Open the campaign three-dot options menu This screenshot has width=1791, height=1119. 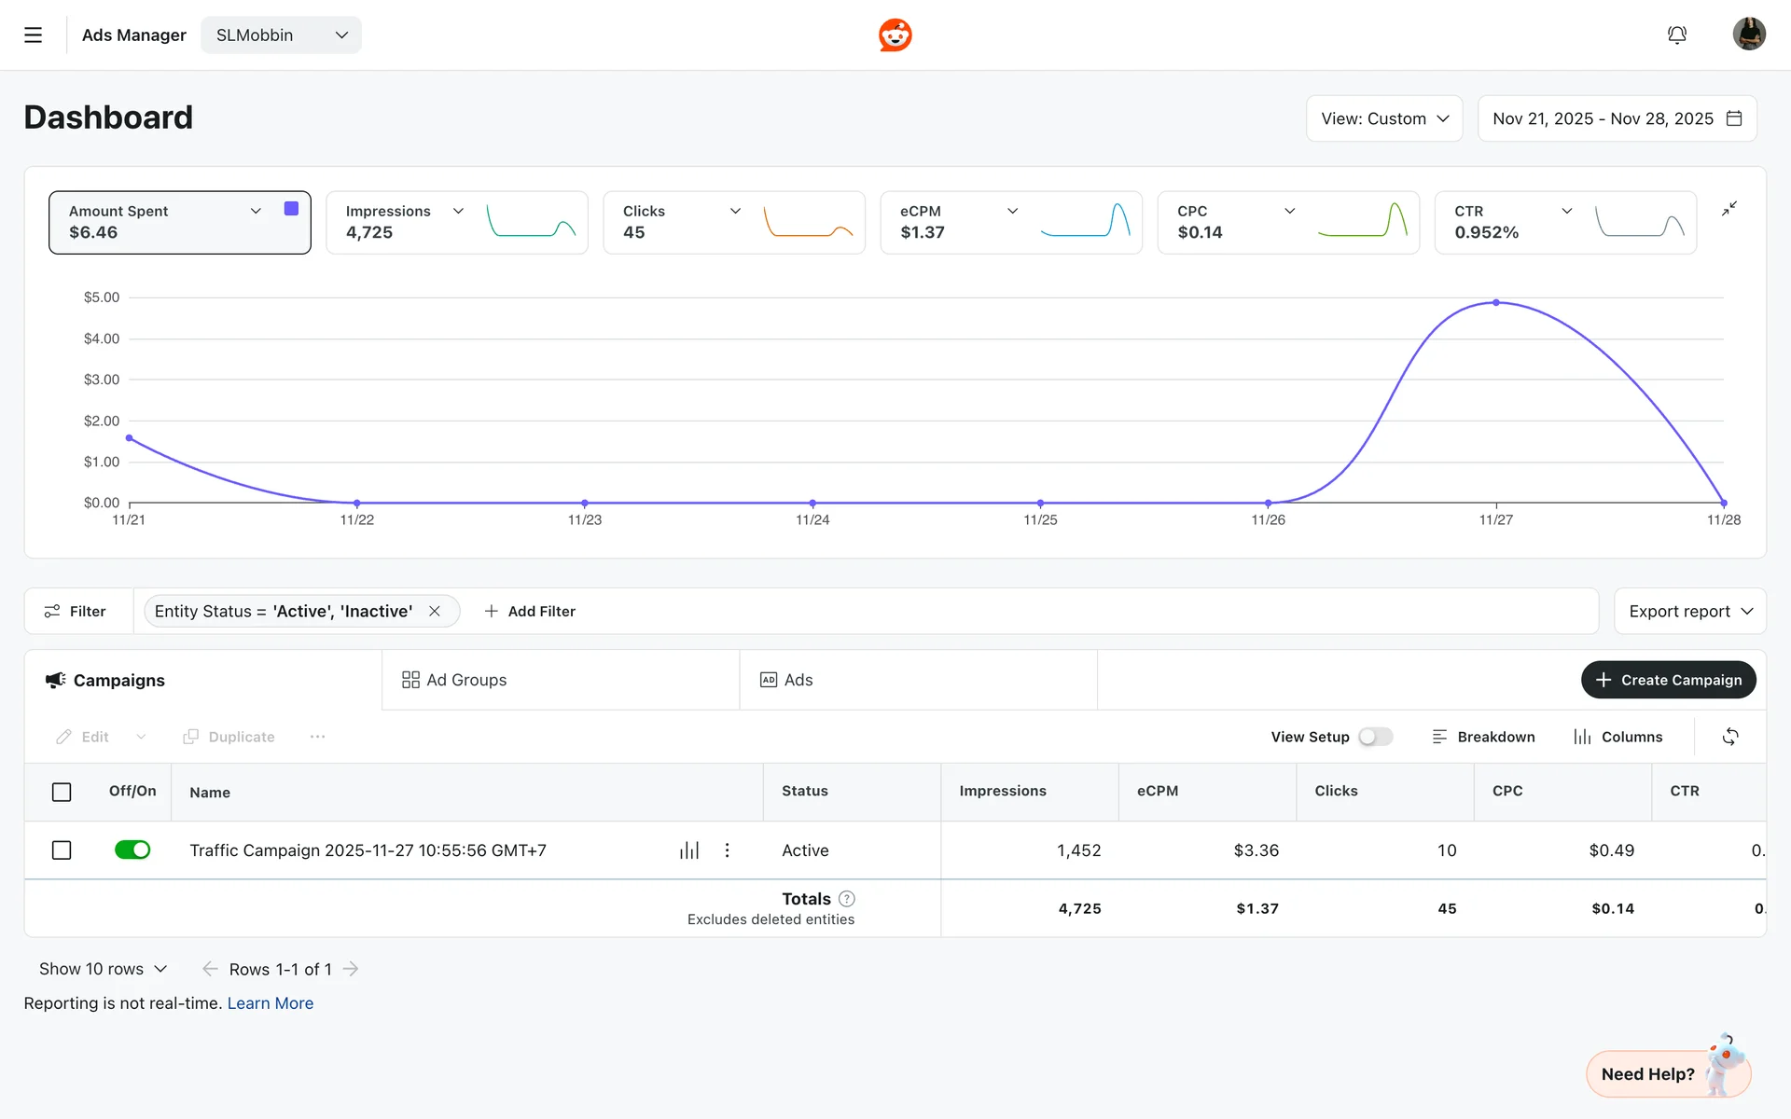pyautogui.click(x=728, y=850)
